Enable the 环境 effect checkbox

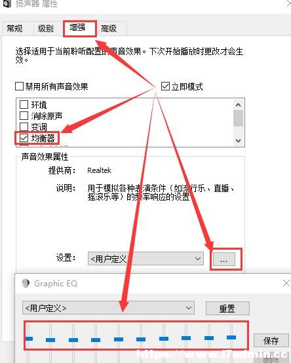(x=24, y=104)
